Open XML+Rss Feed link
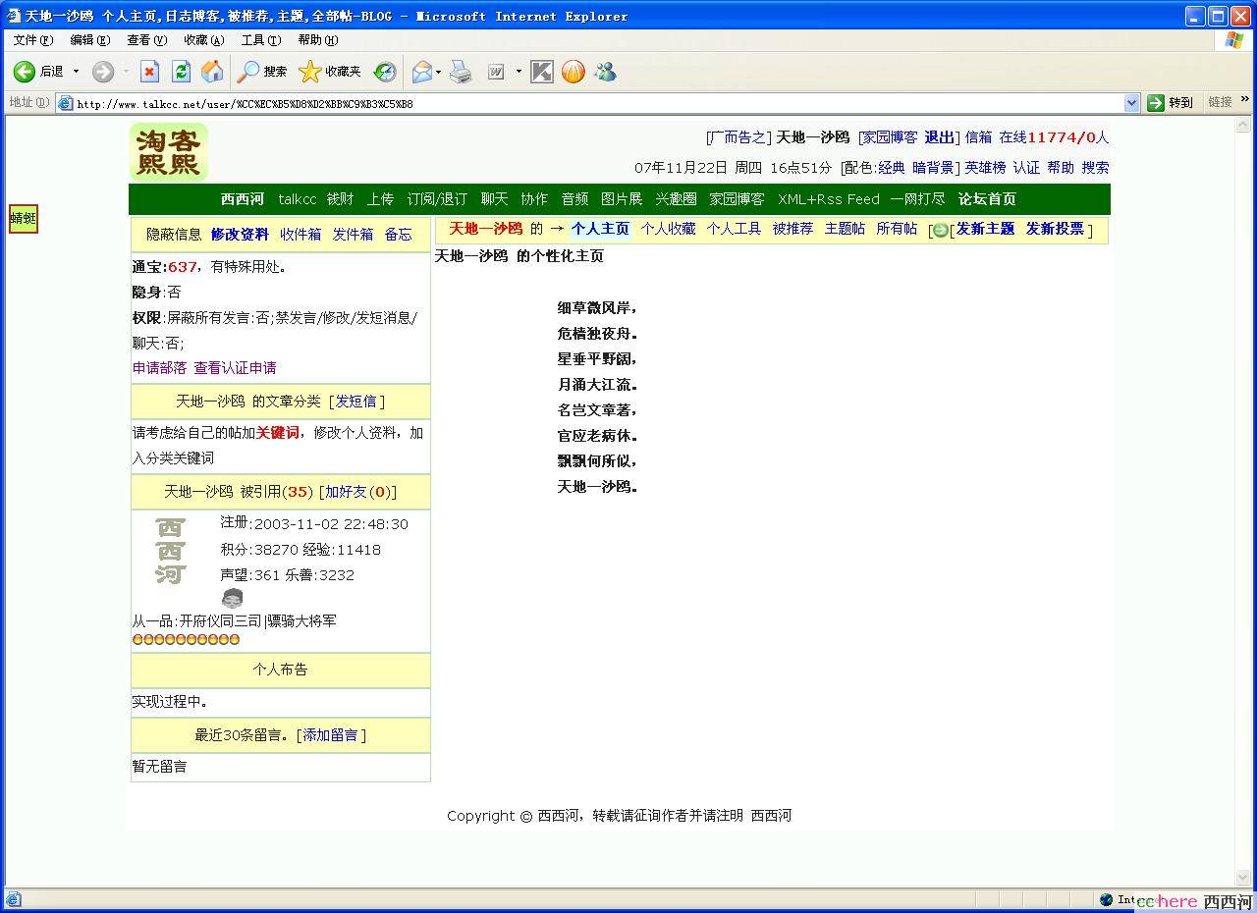Viewport: 1257px width, 913px height. tap(829, 199)
